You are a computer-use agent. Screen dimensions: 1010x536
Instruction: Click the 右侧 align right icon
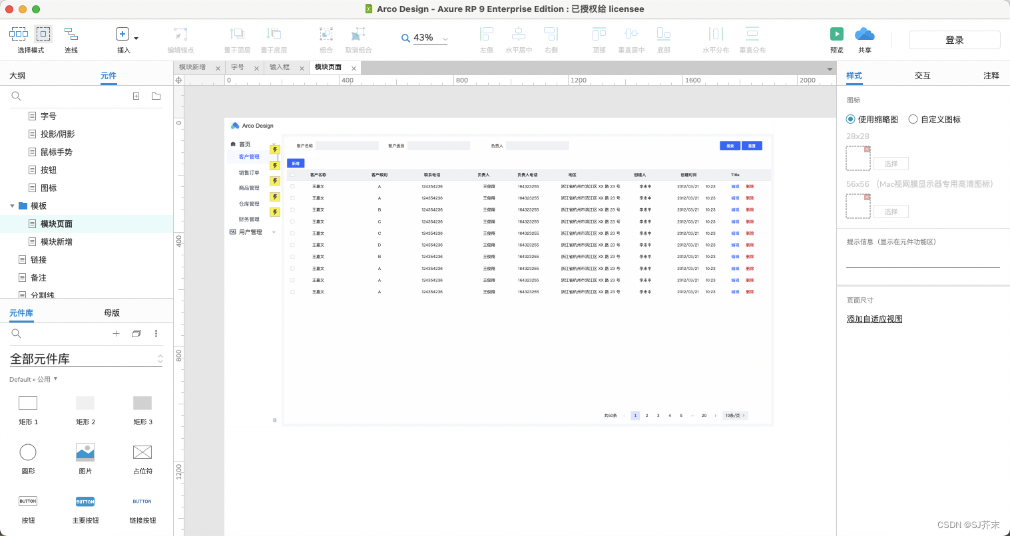click(x=551, y=34)
